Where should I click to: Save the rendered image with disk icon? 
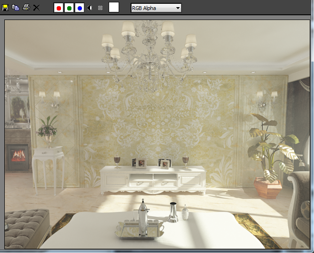pyautogui.click(x=5, y=8)
